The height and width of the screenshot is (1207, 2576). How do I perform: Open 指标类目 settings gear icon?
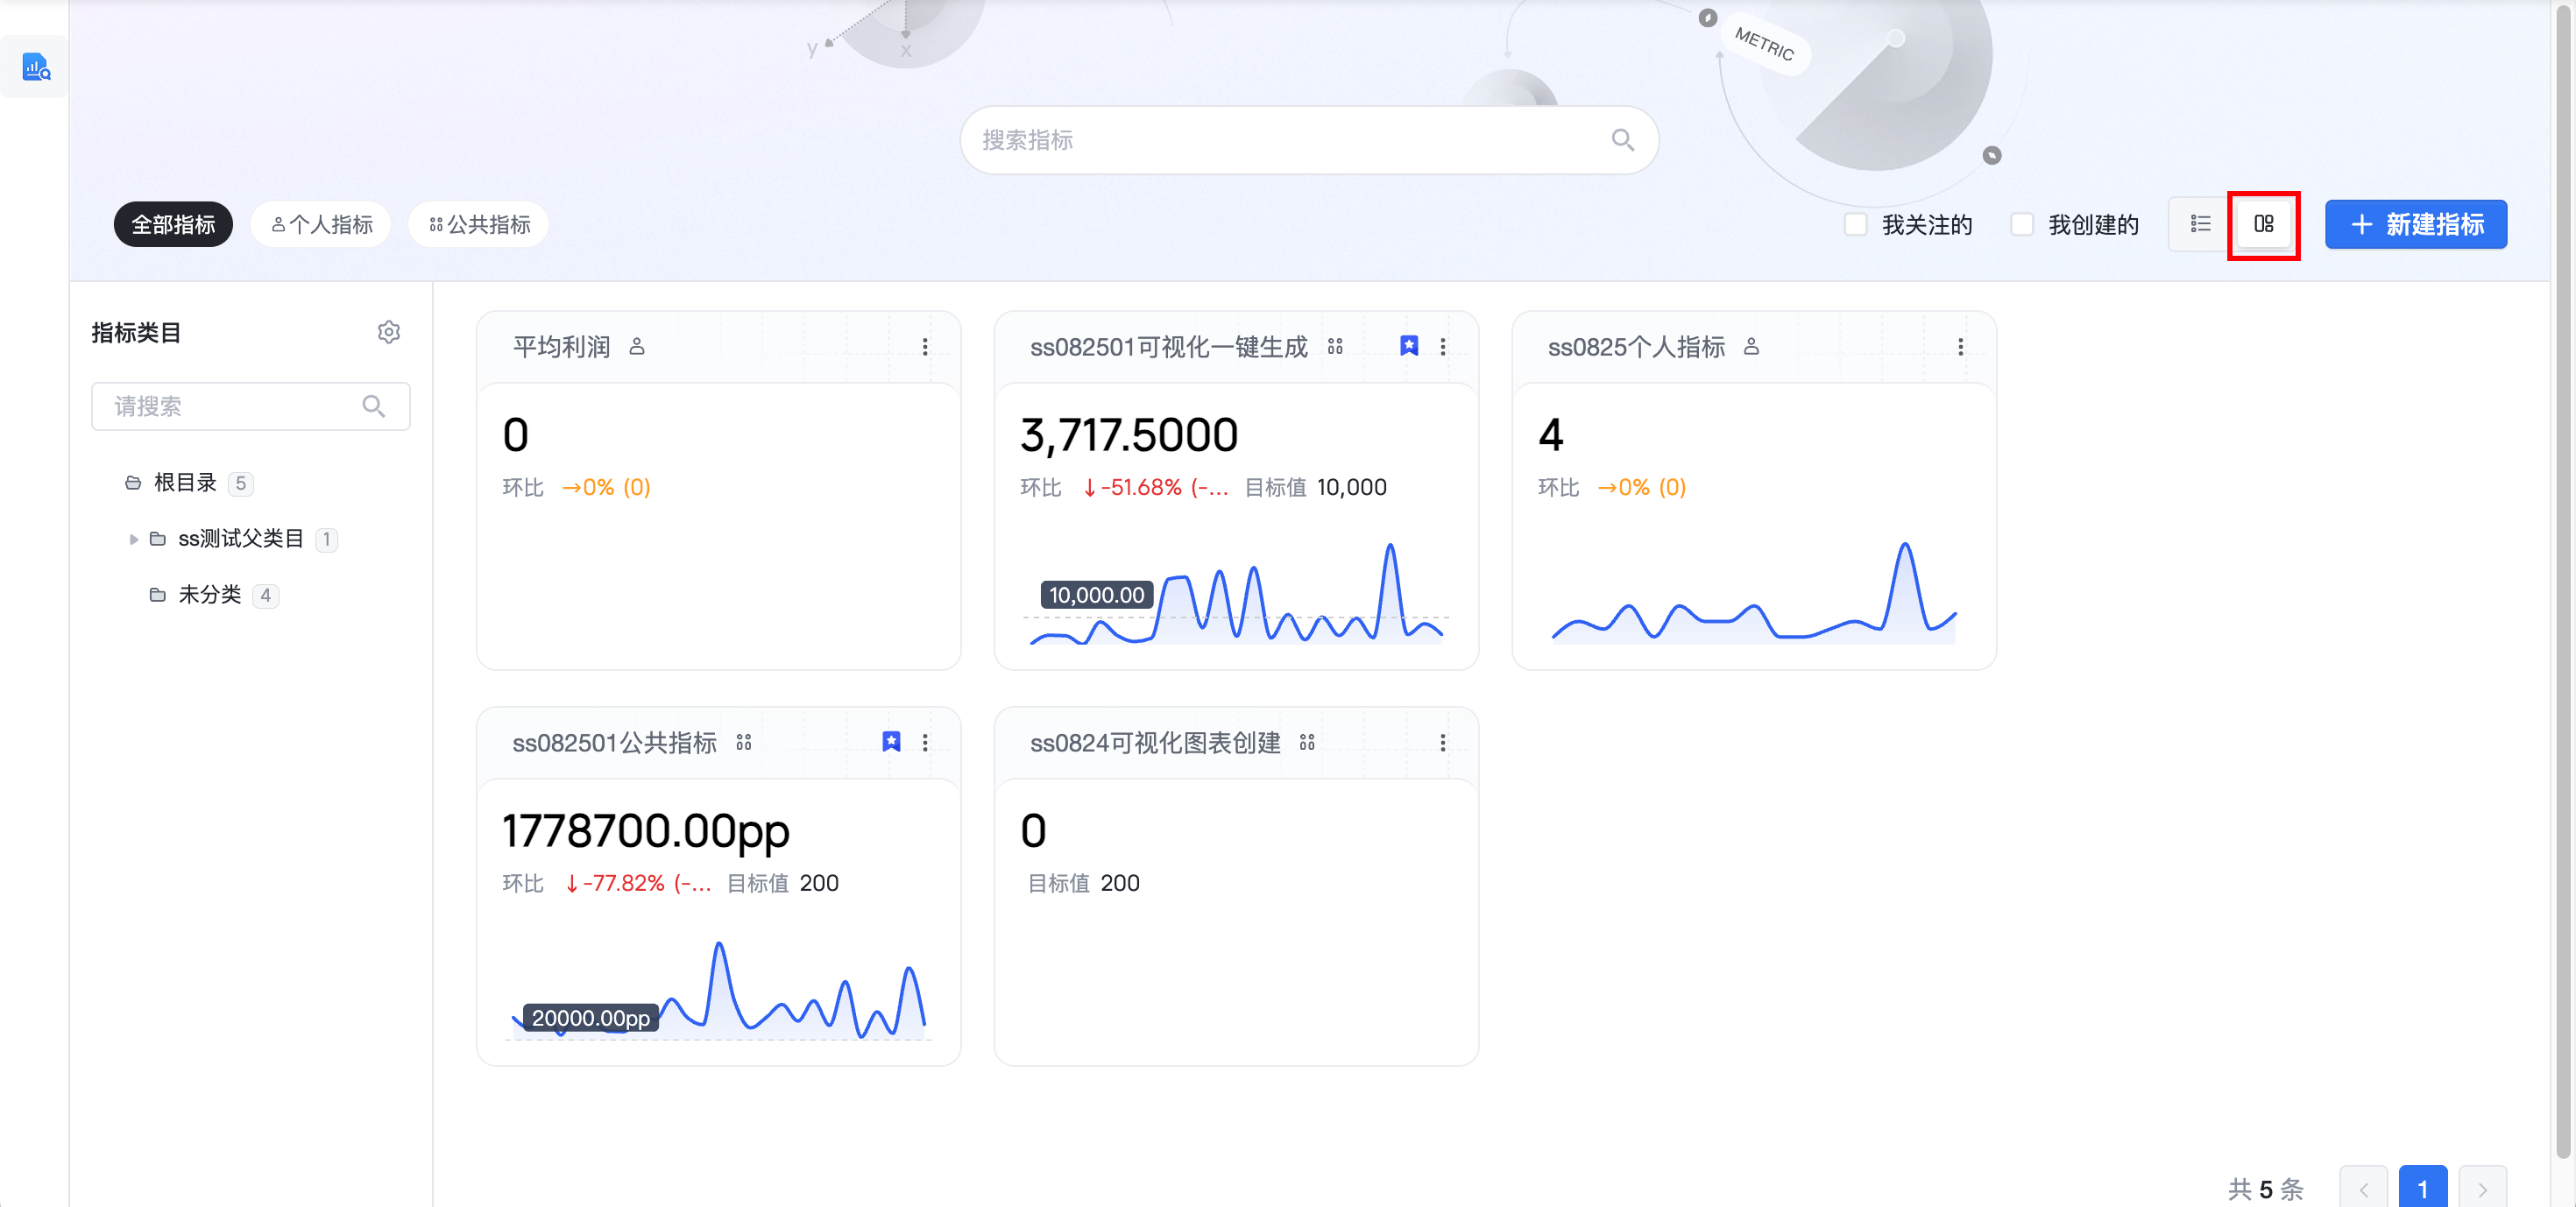point(389,332)
